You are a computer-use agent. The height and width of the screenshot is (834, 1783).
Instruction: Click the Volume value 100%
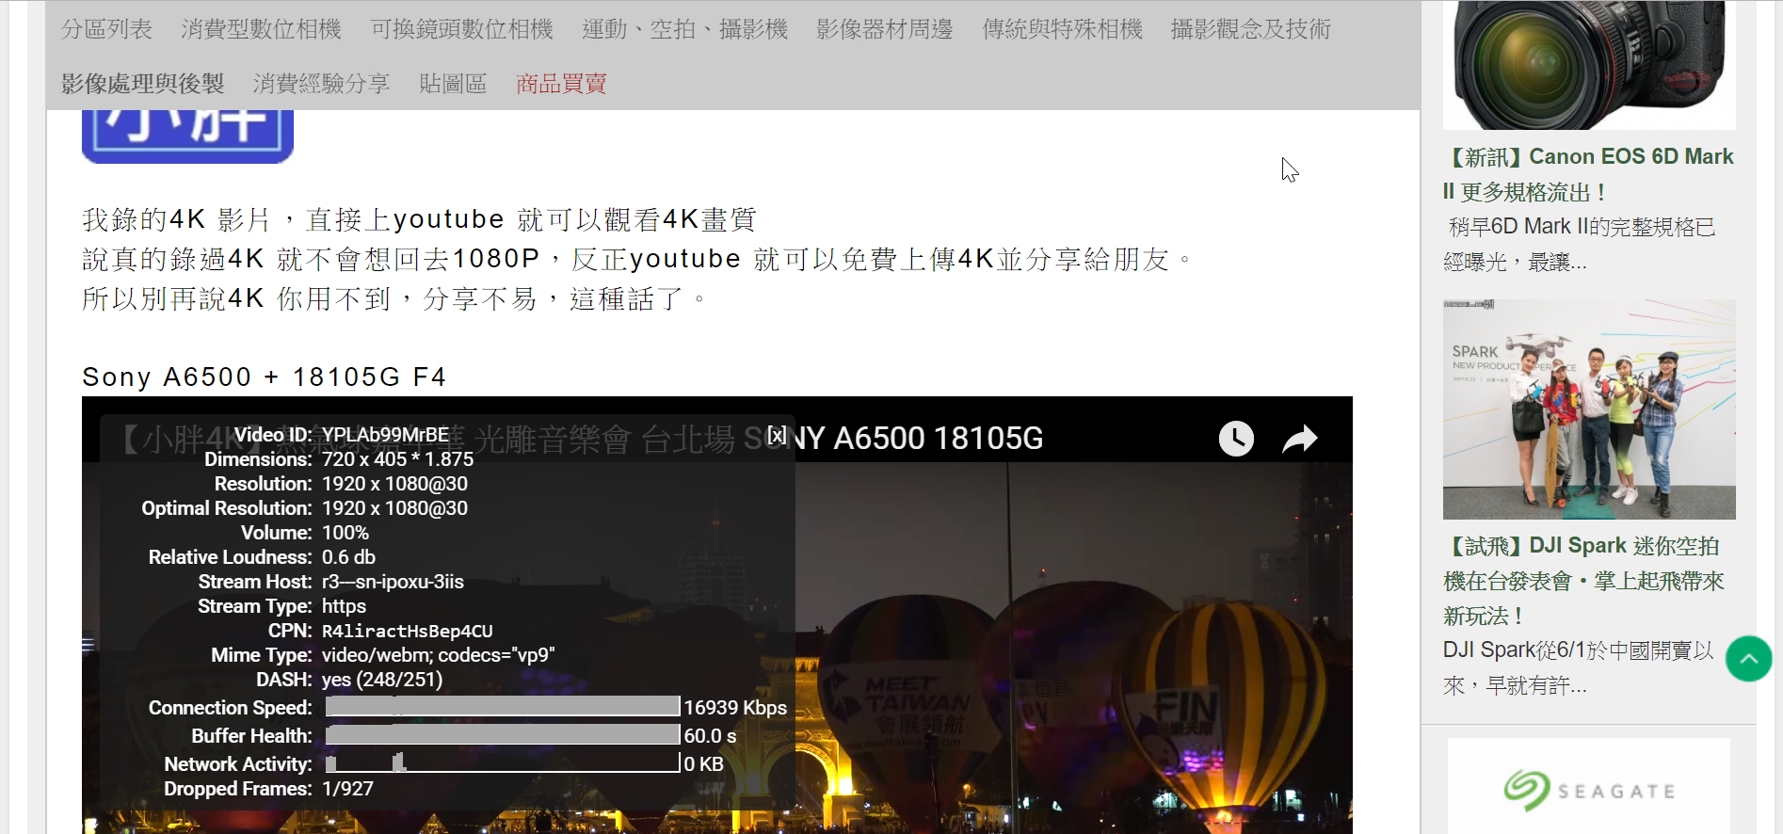coord(345,533)
